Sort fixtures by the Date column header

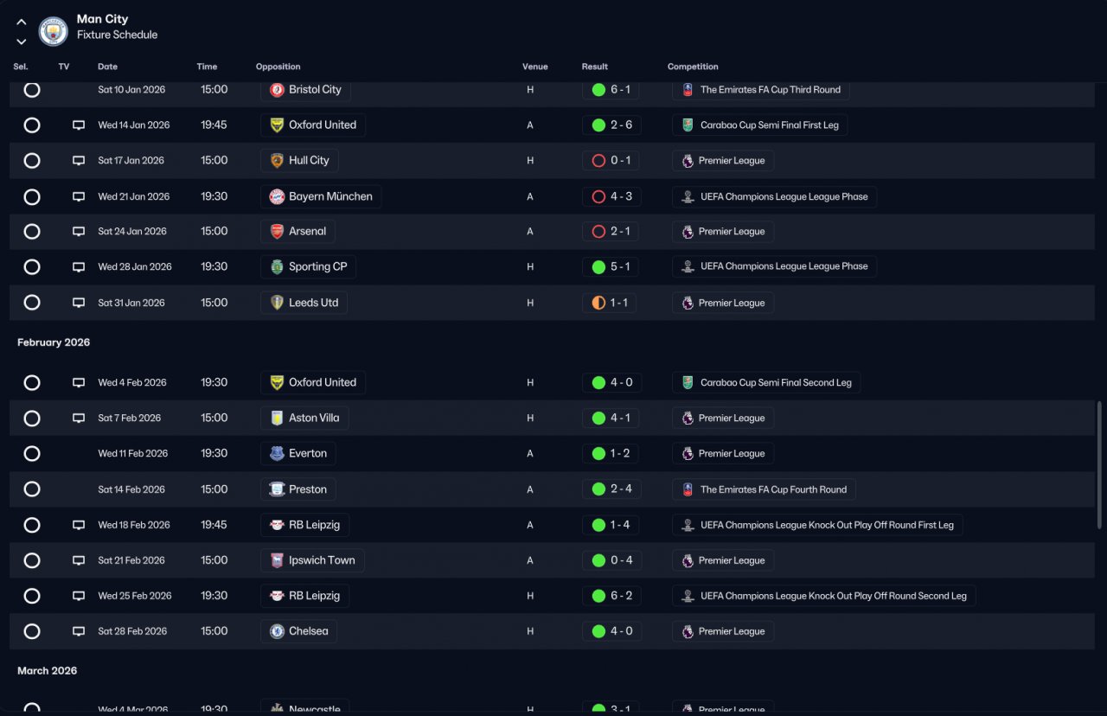[x=108, y=67]
